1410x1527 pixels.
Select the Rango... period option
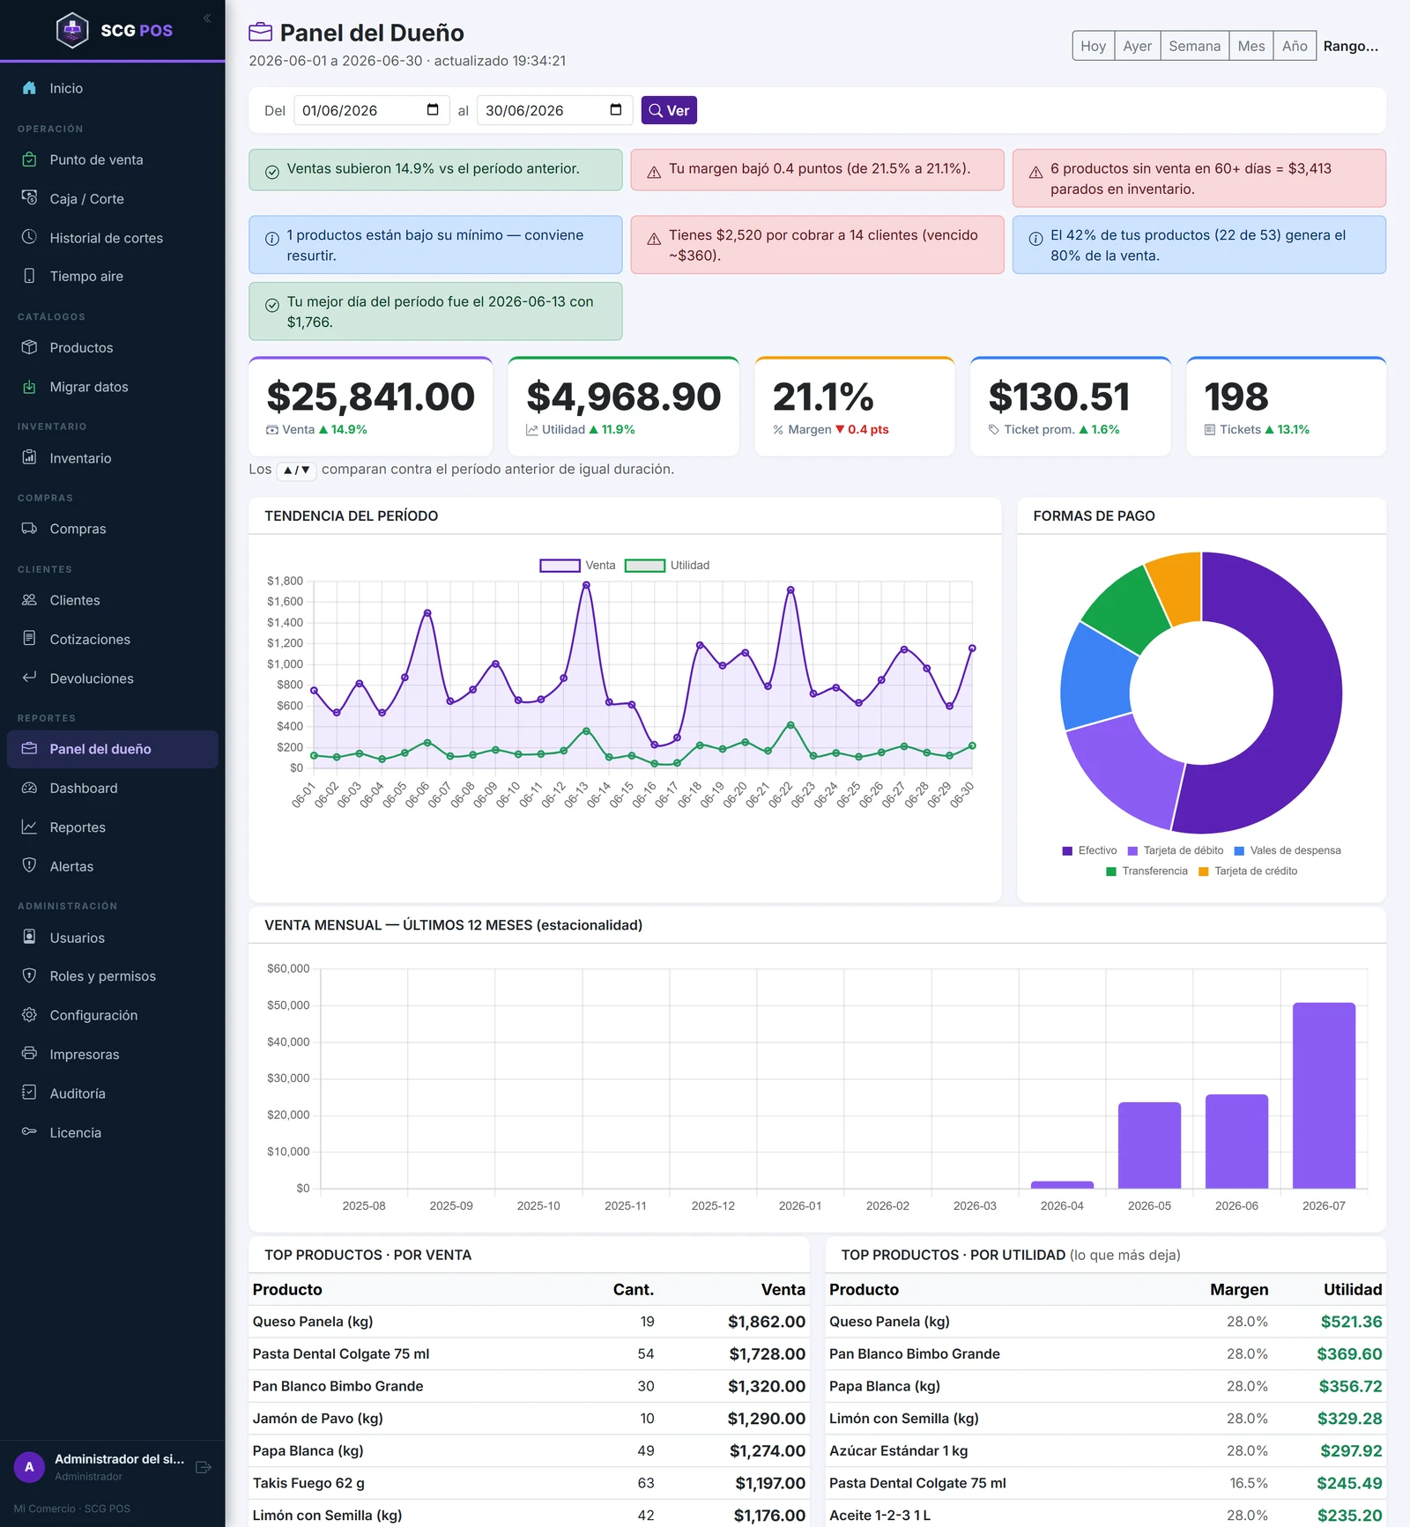(1350, 46)
